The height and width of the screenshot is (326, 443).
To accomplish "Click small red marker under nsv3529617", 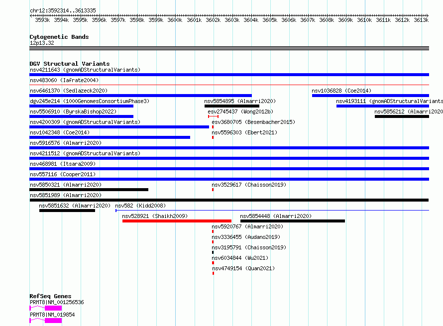I will coord(213,190).
